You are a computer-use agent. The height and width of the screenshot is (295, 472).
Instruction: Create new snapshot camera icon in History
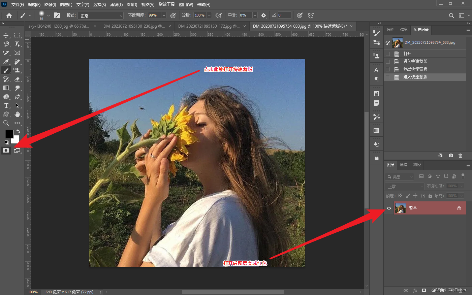(451, 155)
